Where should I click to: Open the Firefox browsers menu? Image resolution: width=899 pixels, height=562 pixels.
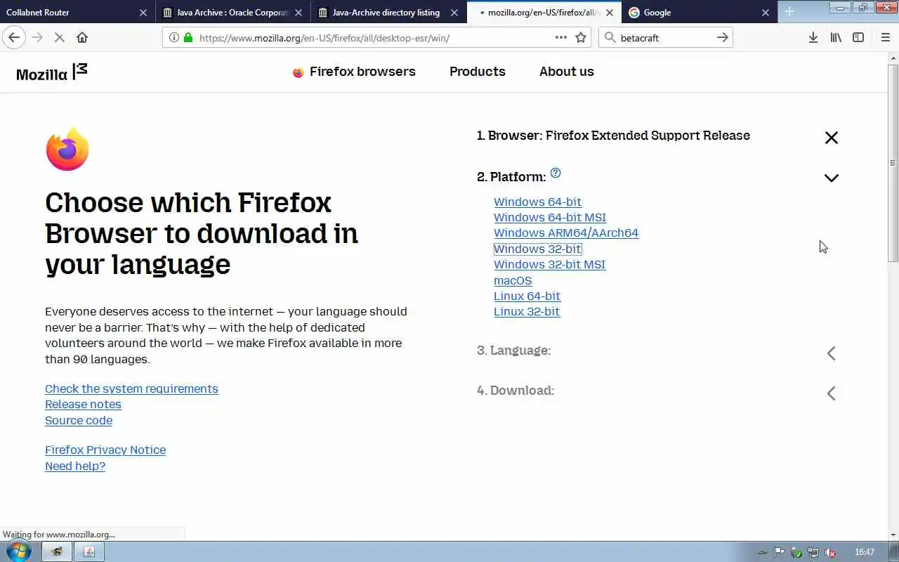[x=354, y=72]
